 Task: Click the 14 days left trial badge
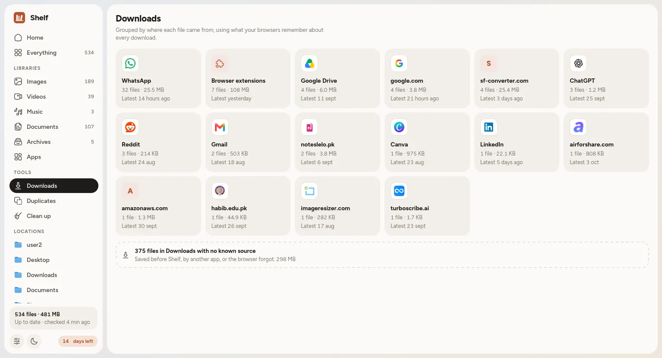pos(78,341)
